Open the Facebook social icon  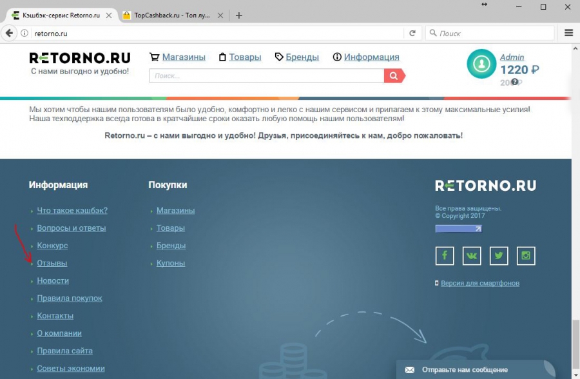pos(445,256)
